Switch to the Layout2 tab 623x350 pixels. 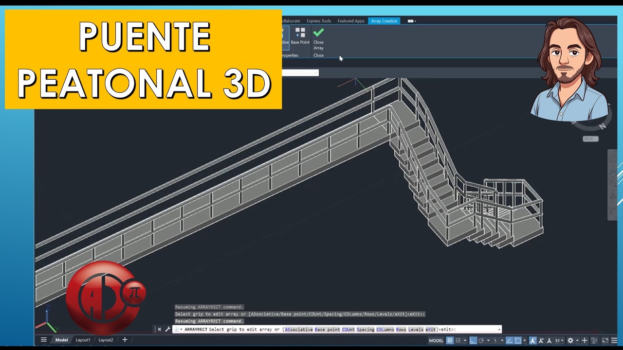tap(106, 340)
